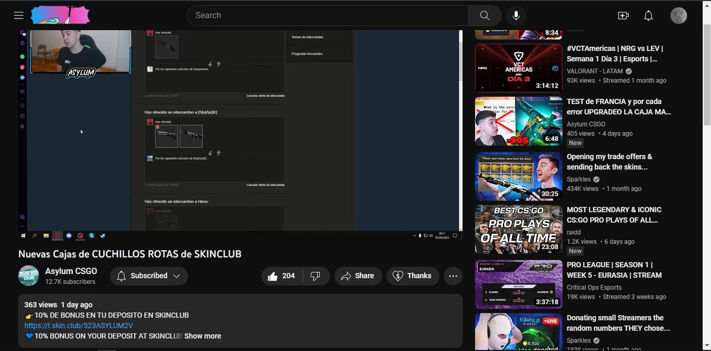
Task: Open the Create video menu
Action: [623, 15]
